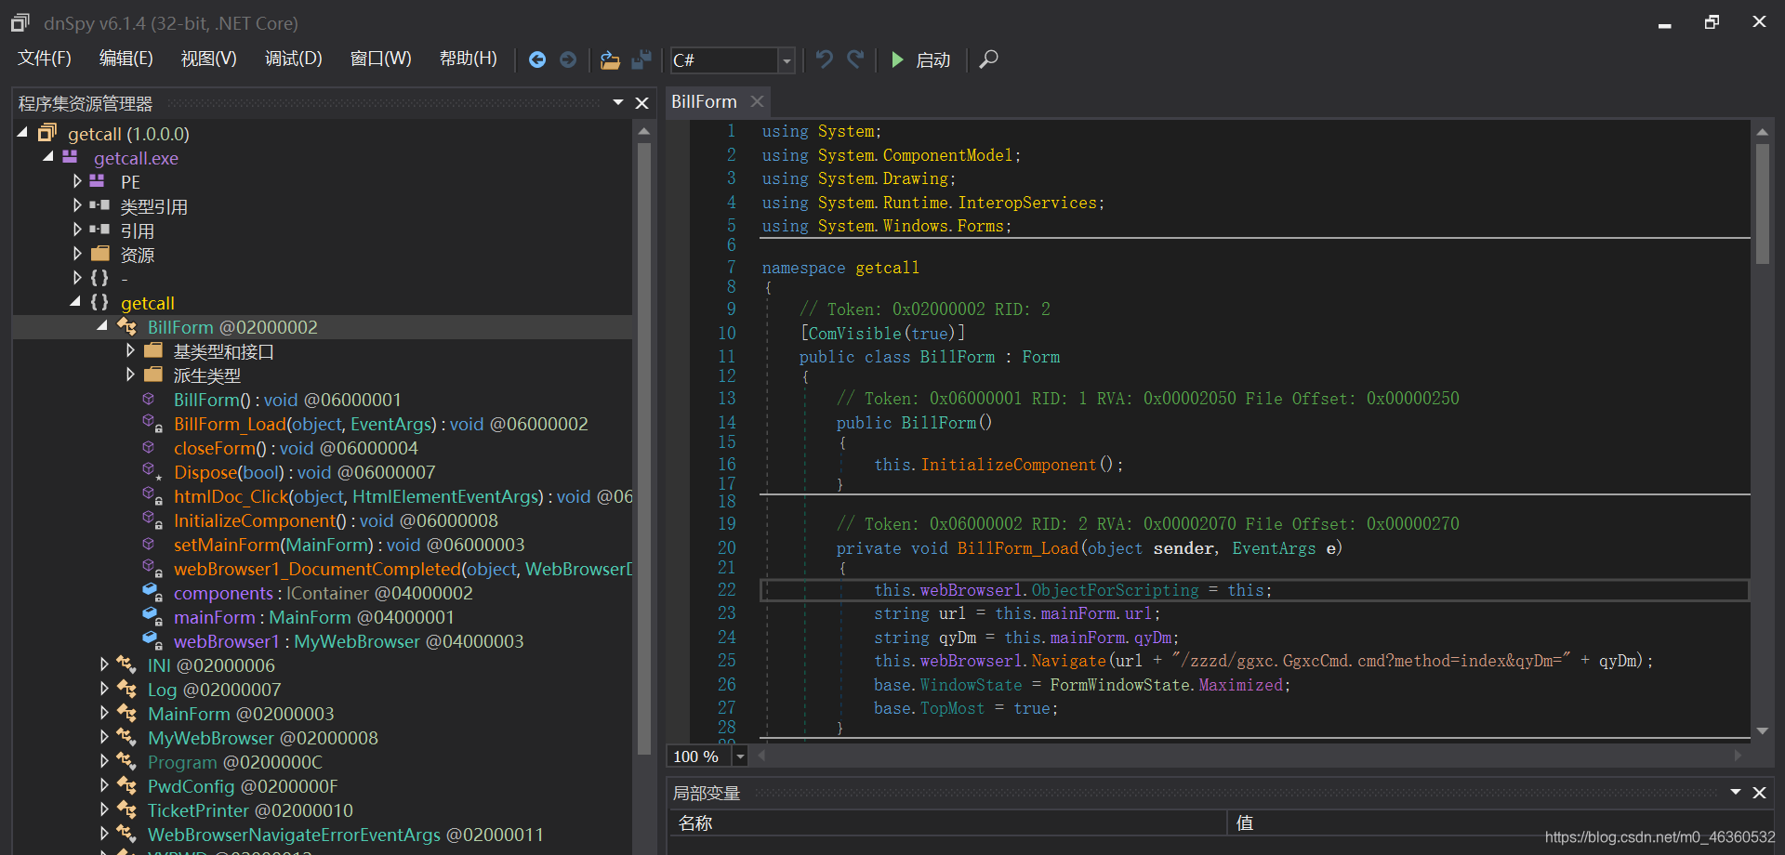
Task: Expand the INI @02000006 class node
Action: coord(104,664)
